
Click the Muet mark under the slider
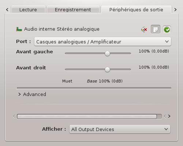(67, 81)
